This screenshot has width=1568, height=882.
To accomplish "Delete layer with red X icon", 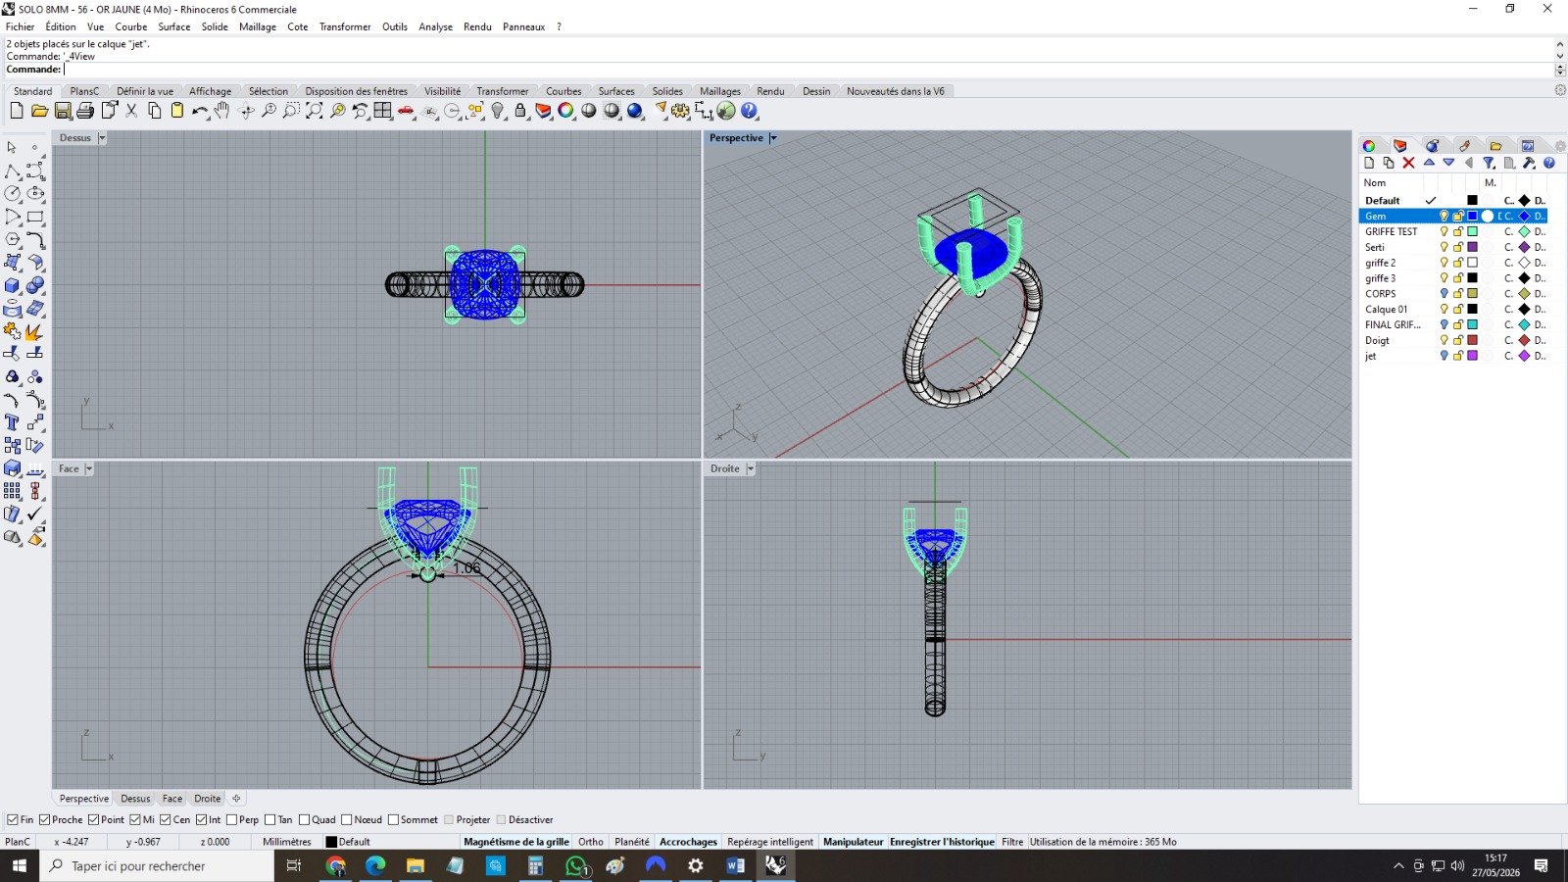I will pyautogui.click(x=1408, y=163).
